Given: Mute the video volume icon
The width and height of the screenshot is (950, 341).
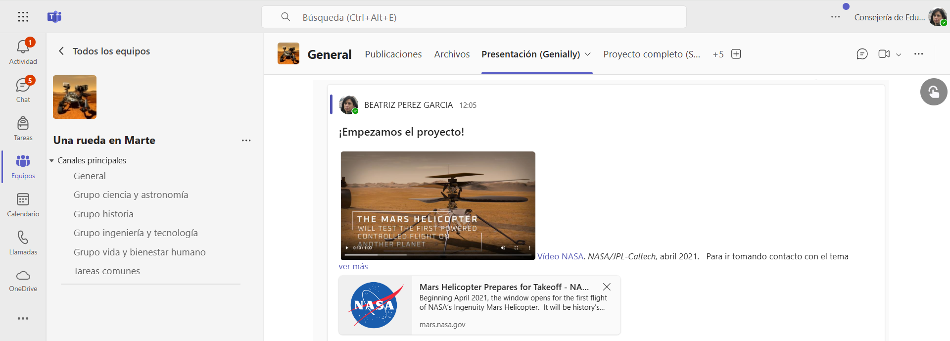Looking at the screenshot, I should click(503, 247).
